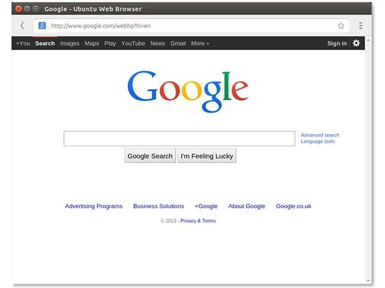Open Maps from the Google top bar

point(92,43)
